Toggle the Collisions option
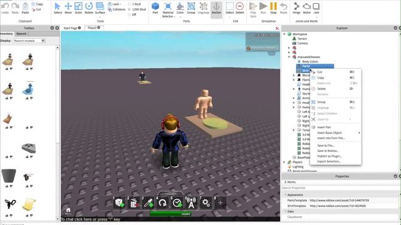The width and height of the screenshot is (401, 225). click(117, 9)
